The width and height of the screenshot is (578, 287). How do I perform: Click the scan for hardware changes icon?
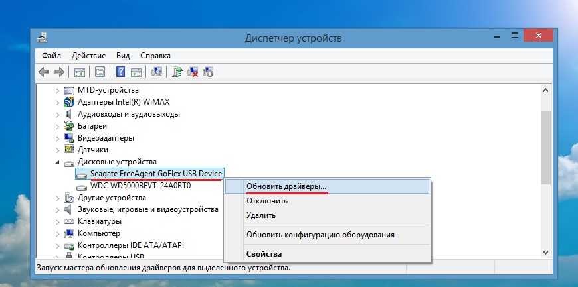coord(157,72)
